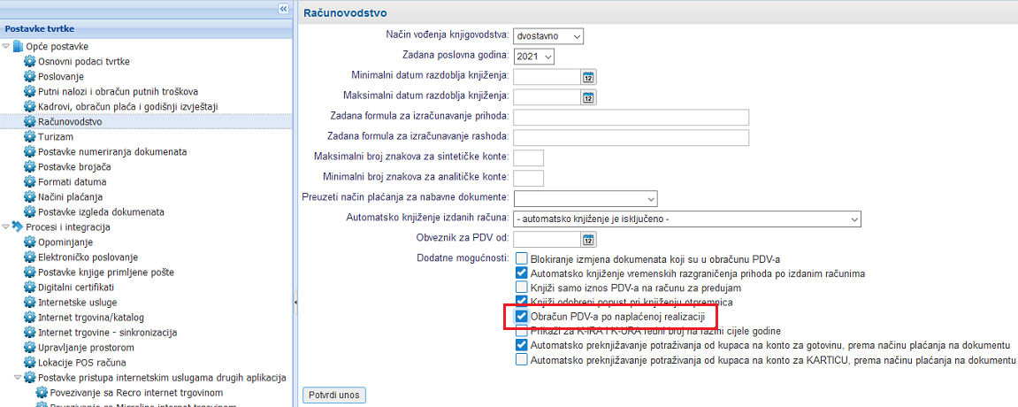This screenshot has width=1018, height=407.
Task: Collapse the Procesi i integracija tree node
Action: (6, 227)
